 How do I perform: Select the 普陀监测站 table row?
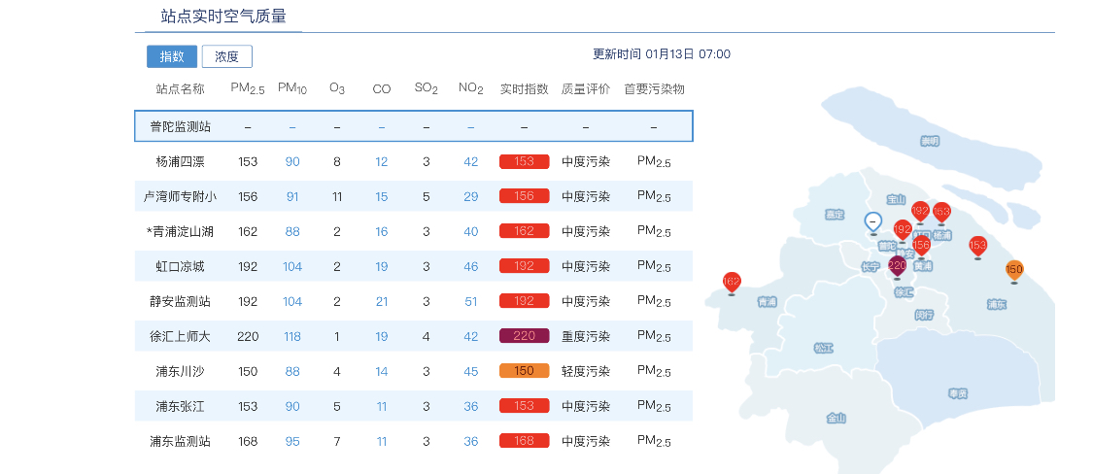413,126
